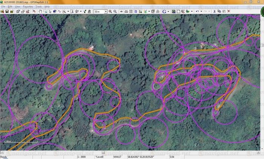Click the Open file icon in toolbar
The image size is (264, 159).
2,12
